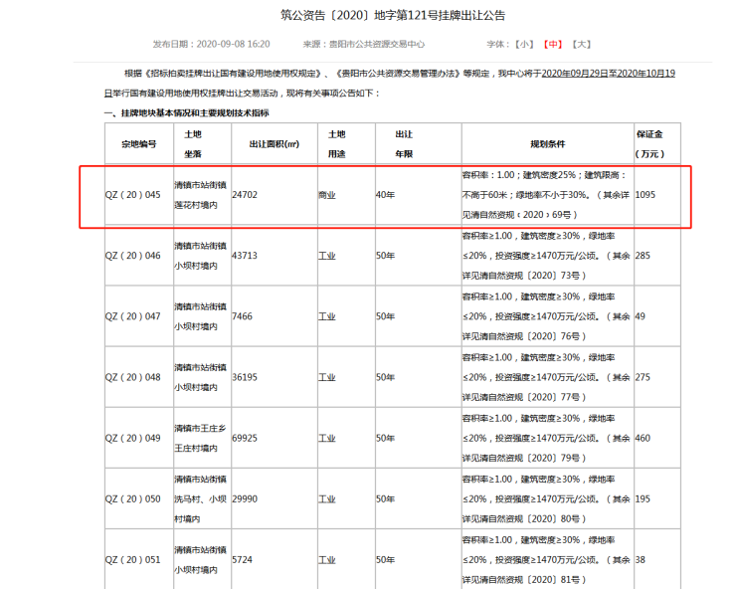Select publish date 2020-09-08 16:20 text
Image resolution: width=736 pixels, height=589 pixels.
click(x=233, y=44)
